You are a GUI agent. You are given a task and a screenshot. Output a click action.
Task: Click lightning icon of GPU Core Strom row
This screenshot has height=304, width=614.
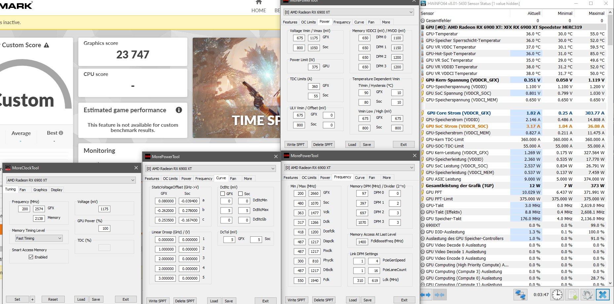coord(423,113)
